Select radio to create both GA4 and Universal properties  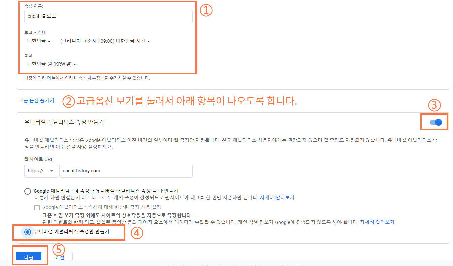pos(27,191)
